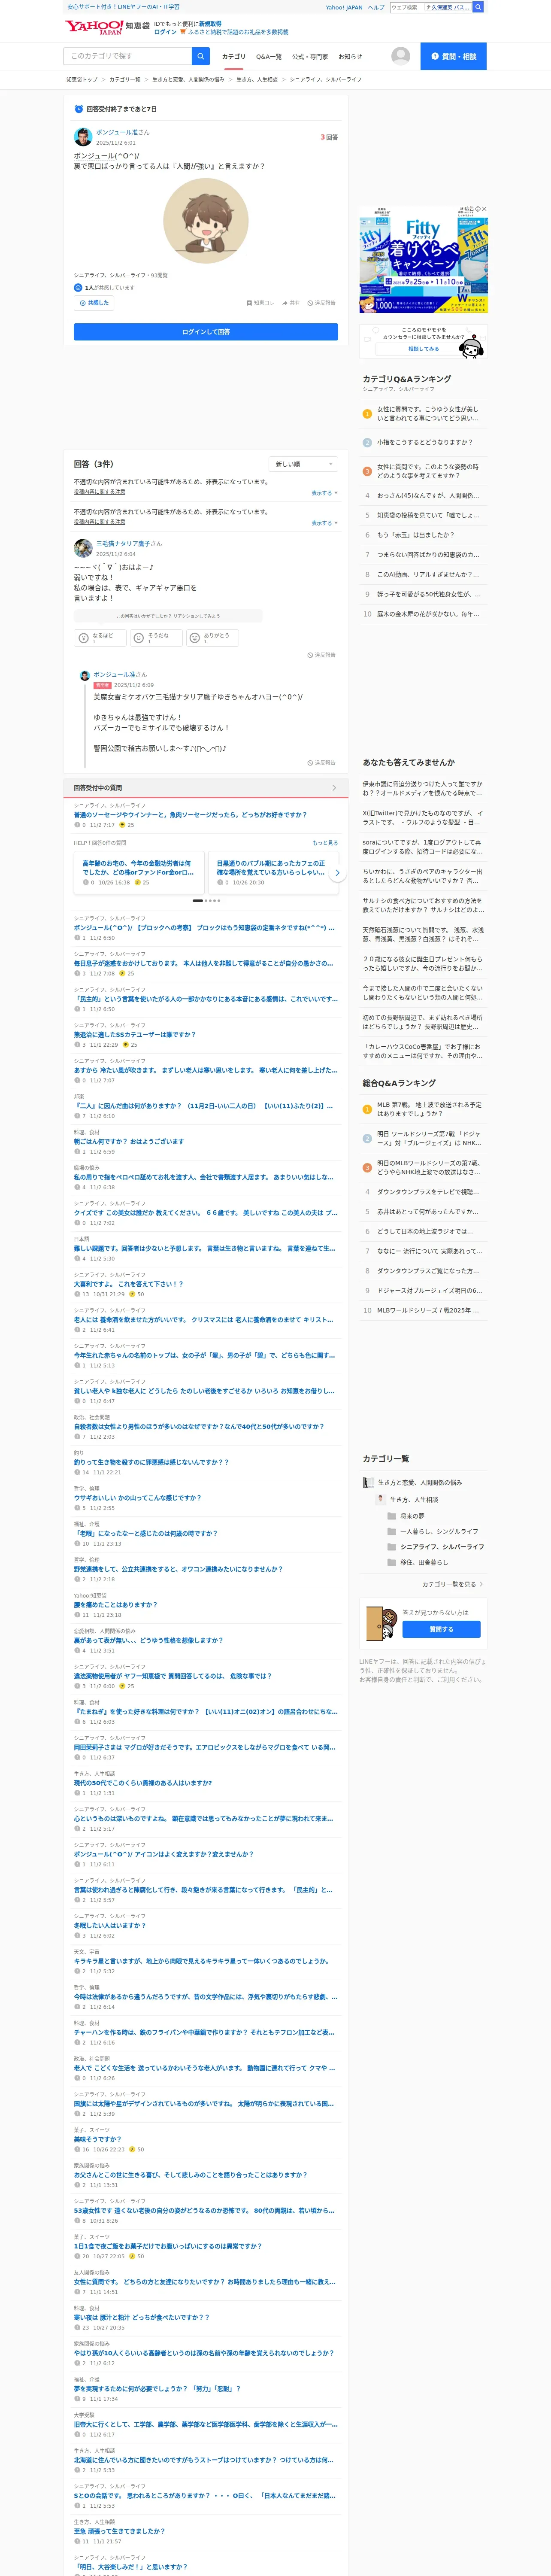Click カテゴリ一覧 breadcrumb
The image size is (551, 2576).
click(125, 79)
